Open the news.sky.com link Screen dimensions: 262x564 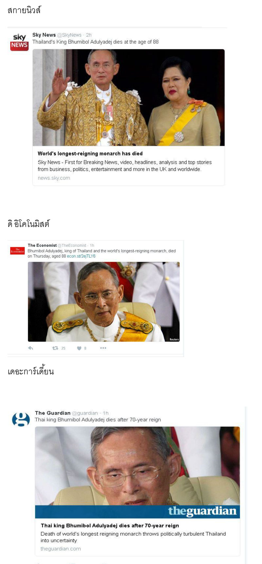54,178
